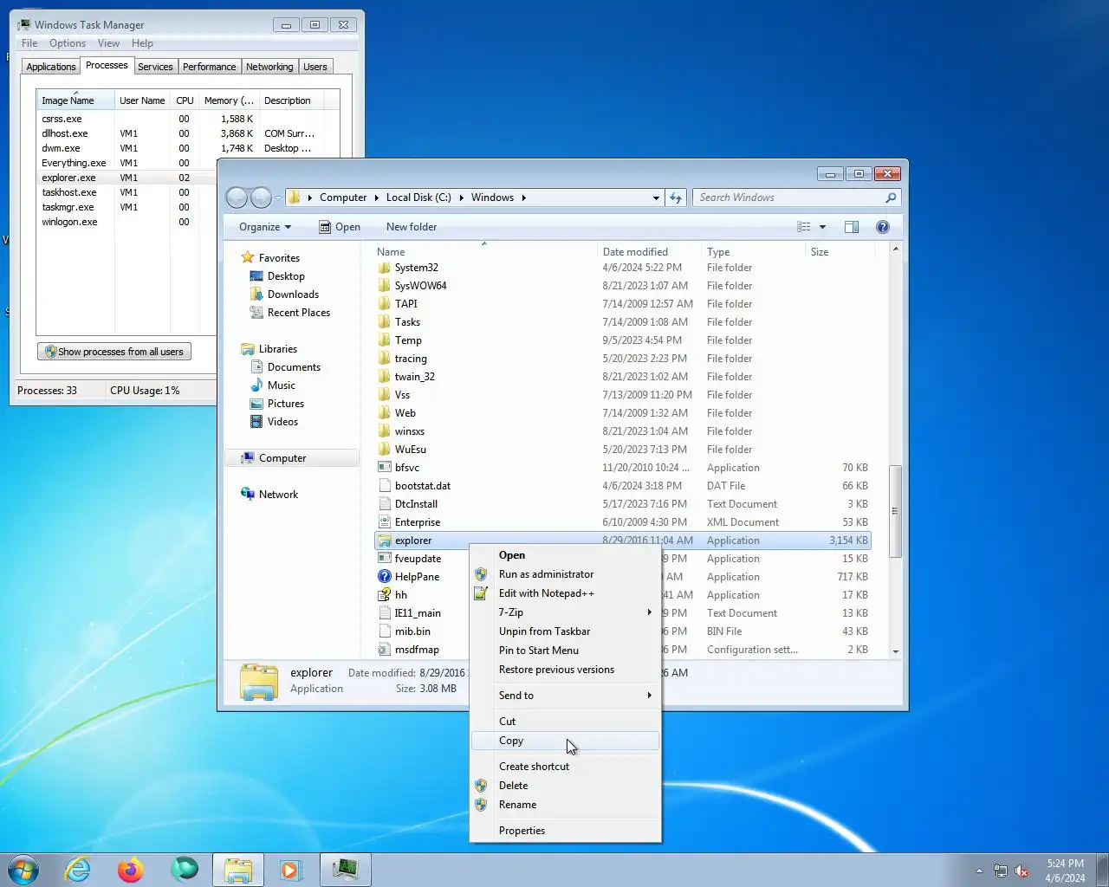The image size is (1109, 887).
Task: Click the Forward navigation arrow in Explorer
Action: 261,197
